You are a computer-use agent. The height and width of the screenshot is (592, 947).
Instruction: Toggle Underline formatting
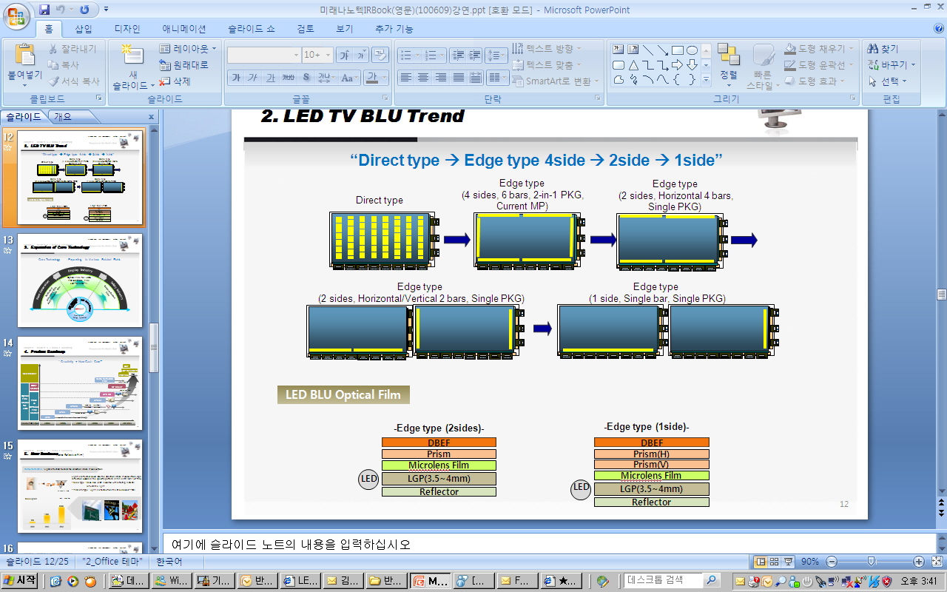pos(270,77)
